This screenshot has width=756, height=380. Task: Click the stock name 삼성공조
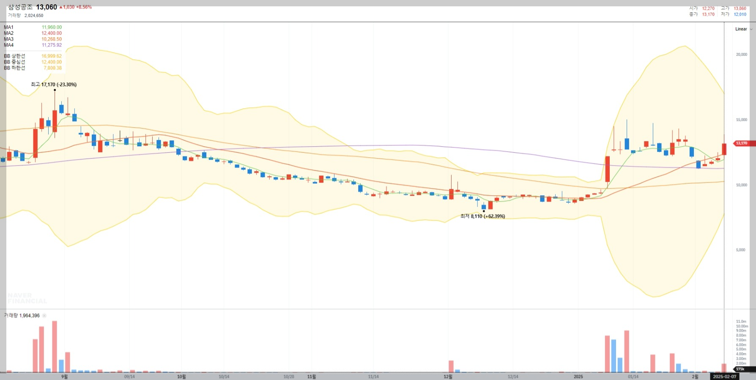(20, 7)
